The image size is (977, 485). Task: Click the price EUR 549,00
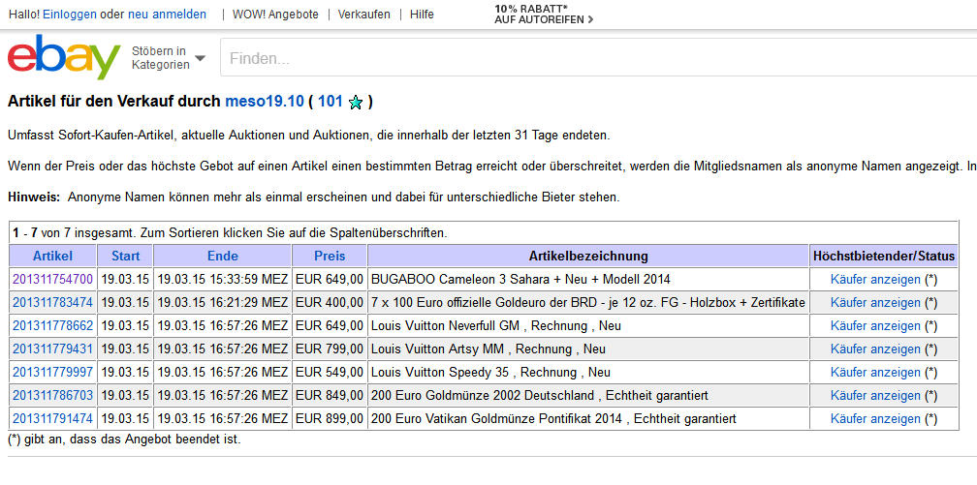(x=329, y=373)
